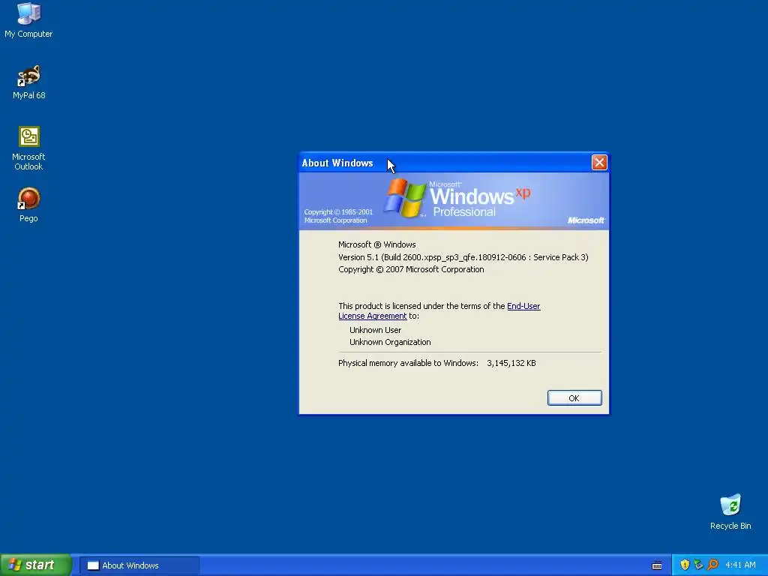Select the Pego desktop shortcut
The height and width of the screenshot is (576, 768).
[x=28, y=205]
